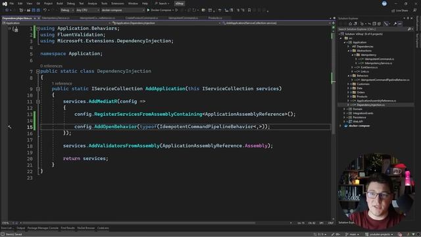Click the Save All toolbar icon
This screenshot has height=237, width=421.
(38, 11)
